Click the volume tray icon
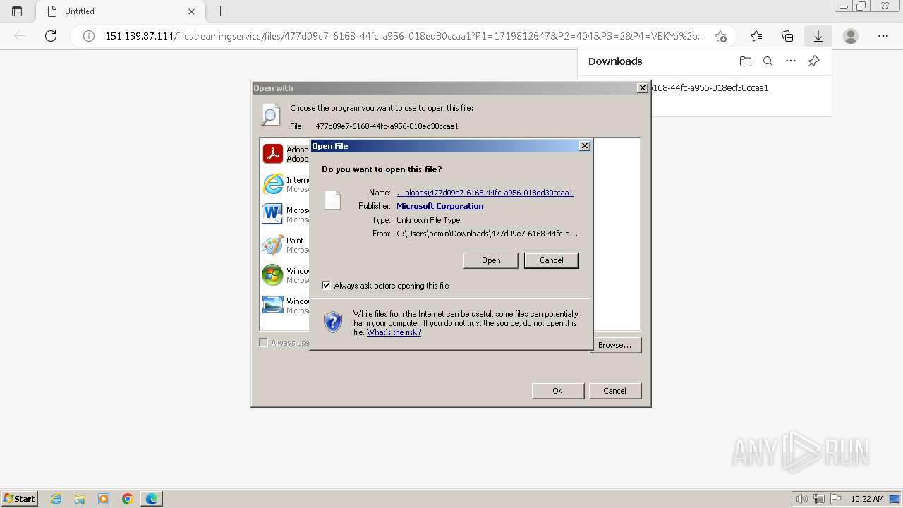Viewport: 903px width, 508px height. pyautogui.click(x=801, y=499)
